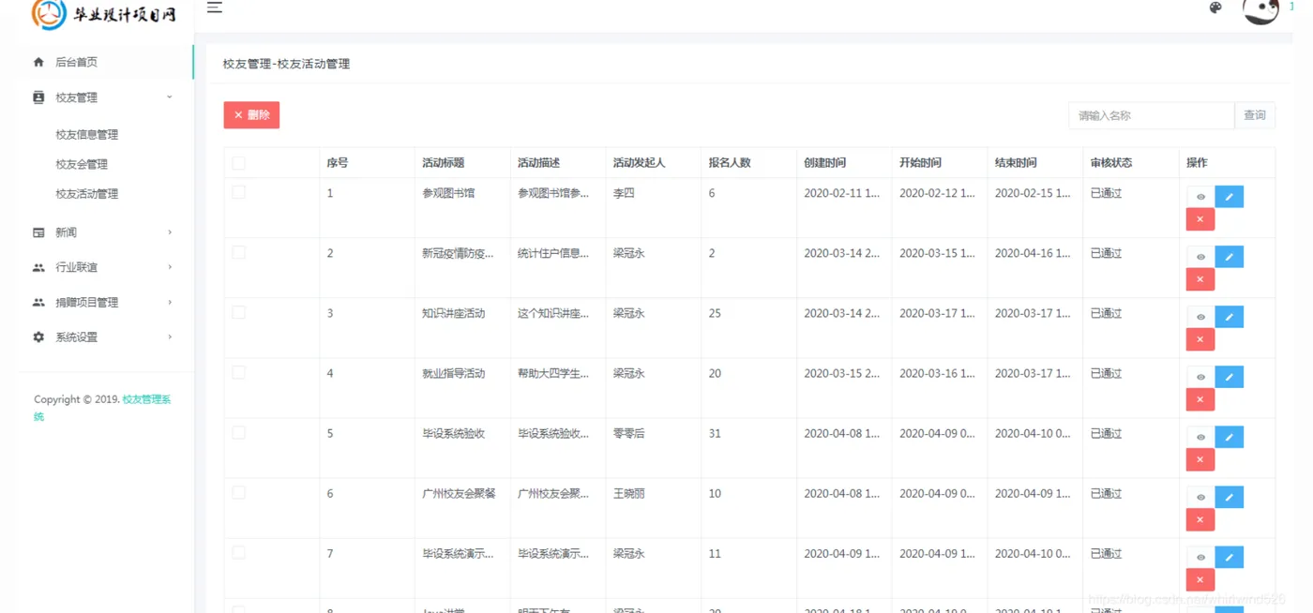The width and height of the screenshot is (1313, 613).
Task: View details of 就业指导活动 row
Action: point(1200,377)
